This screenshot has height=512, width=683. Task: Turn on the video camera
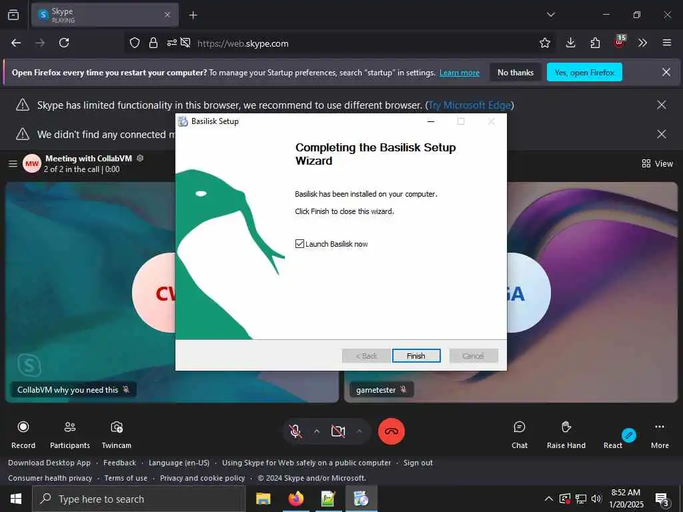[338, 431]
